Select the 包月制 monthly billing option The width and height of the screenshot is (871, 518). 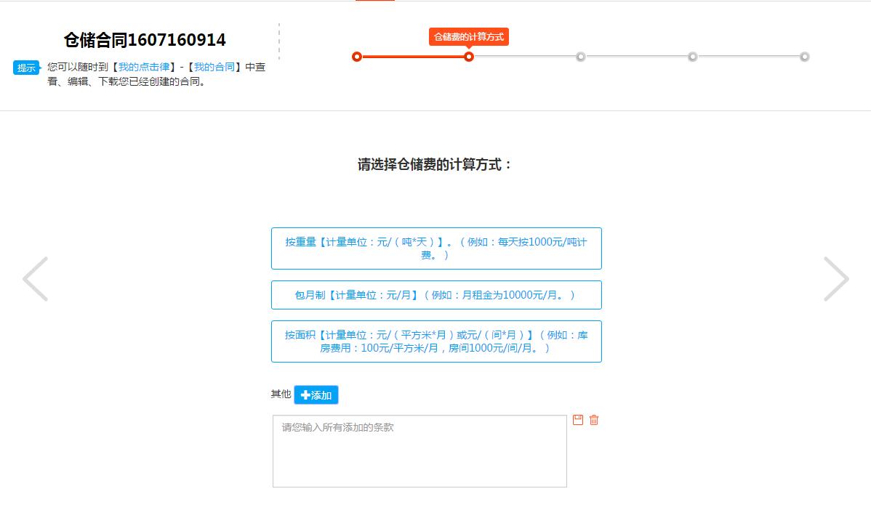pos(436,295)
